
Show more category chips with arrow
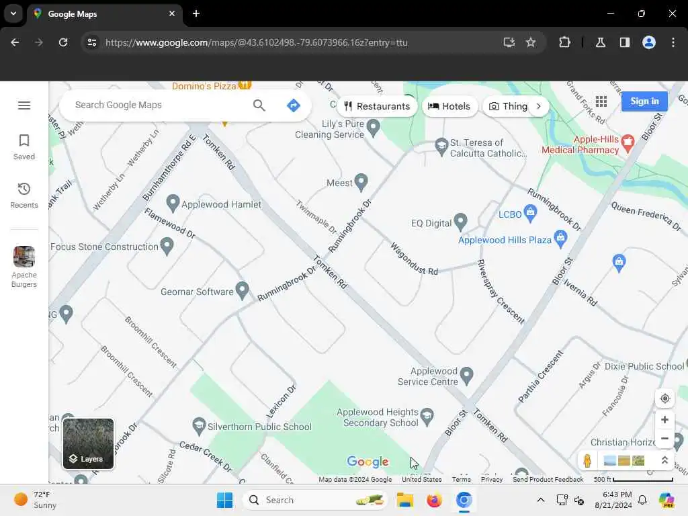coord(539,106)
